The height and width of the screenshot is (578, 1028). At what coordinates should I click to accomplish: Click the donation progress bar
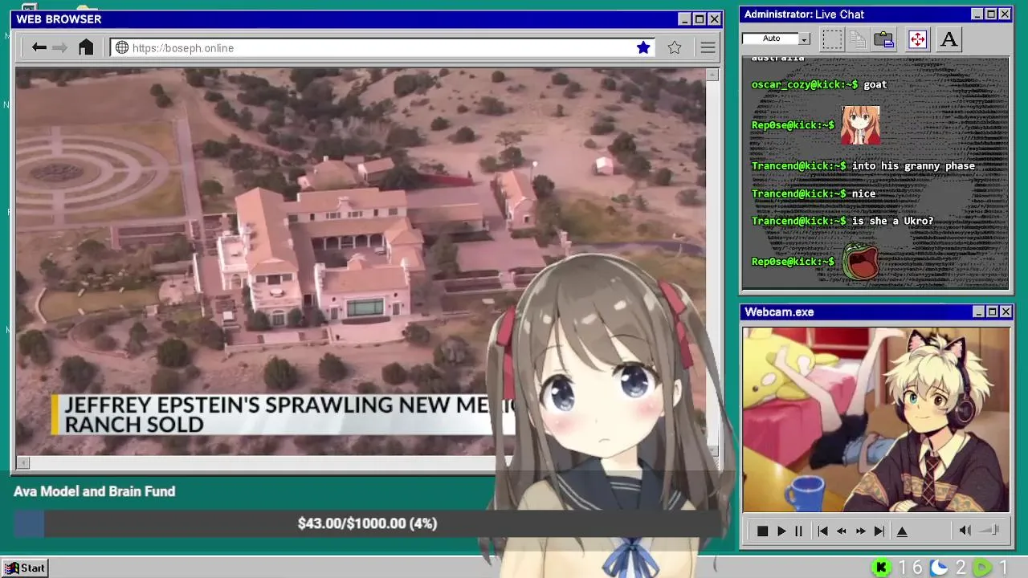point(366,523)
